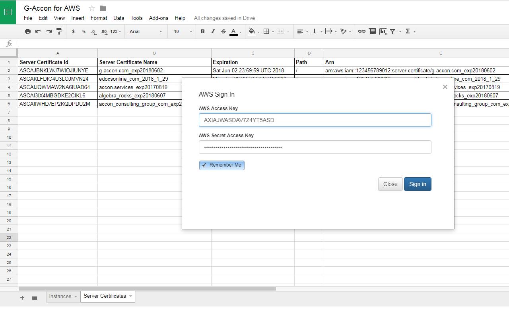Open Server Certificates tab dropdown arrow
This screenshot has width=509, height=318.
130,296
